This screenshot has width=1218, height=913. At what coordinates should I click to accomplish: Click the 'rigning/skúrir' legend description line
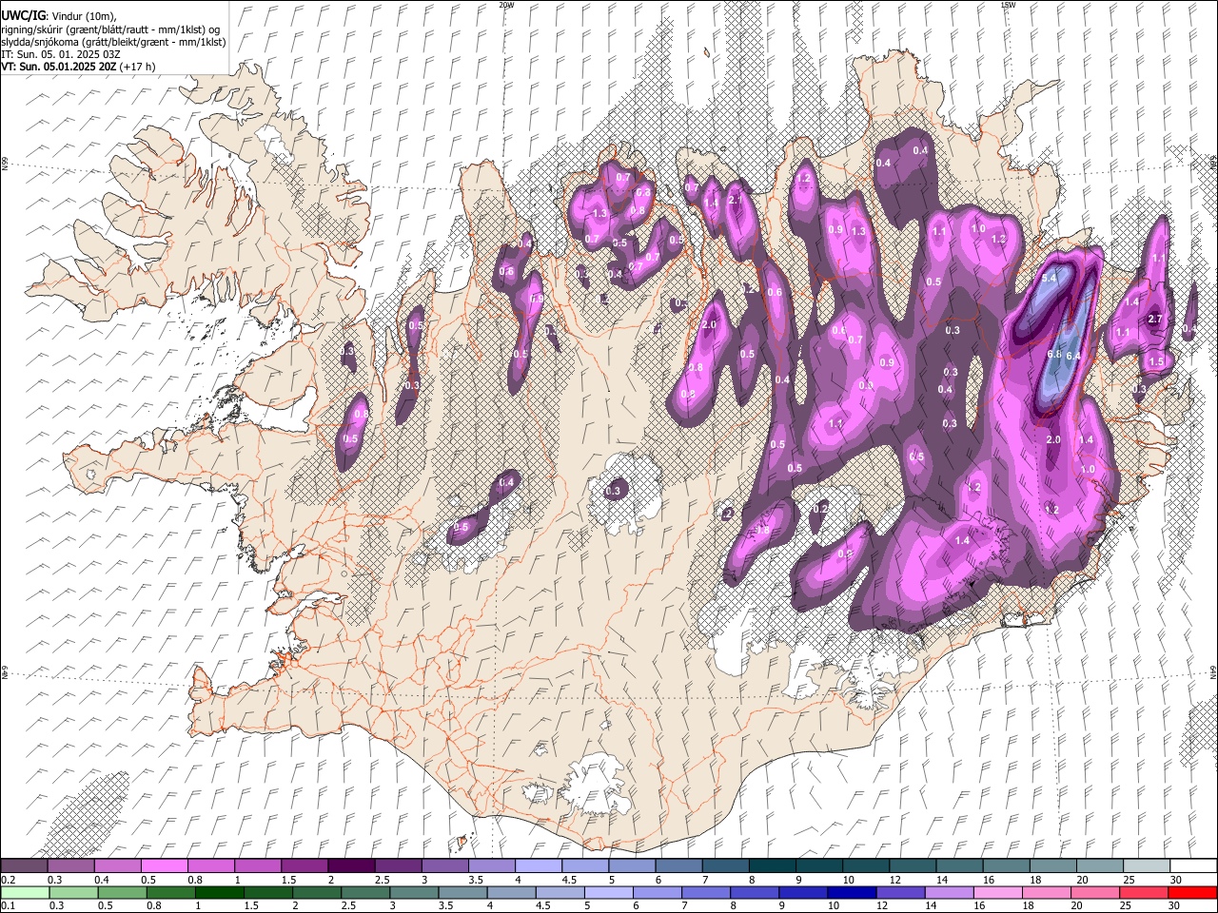click(x=110, y=29)
